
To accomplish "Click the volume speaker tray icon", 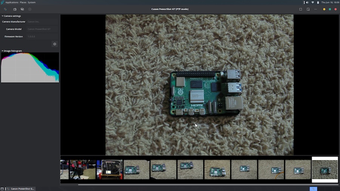I will (307, 2).
